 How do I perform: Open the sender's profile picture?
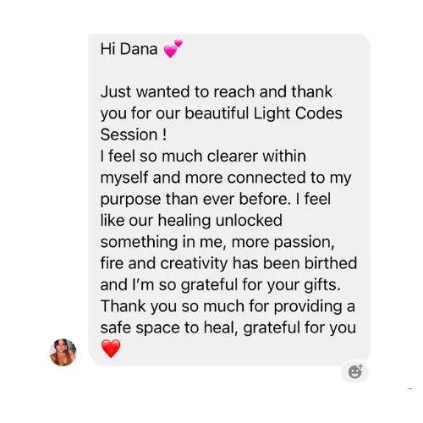(x=63, y=352)
